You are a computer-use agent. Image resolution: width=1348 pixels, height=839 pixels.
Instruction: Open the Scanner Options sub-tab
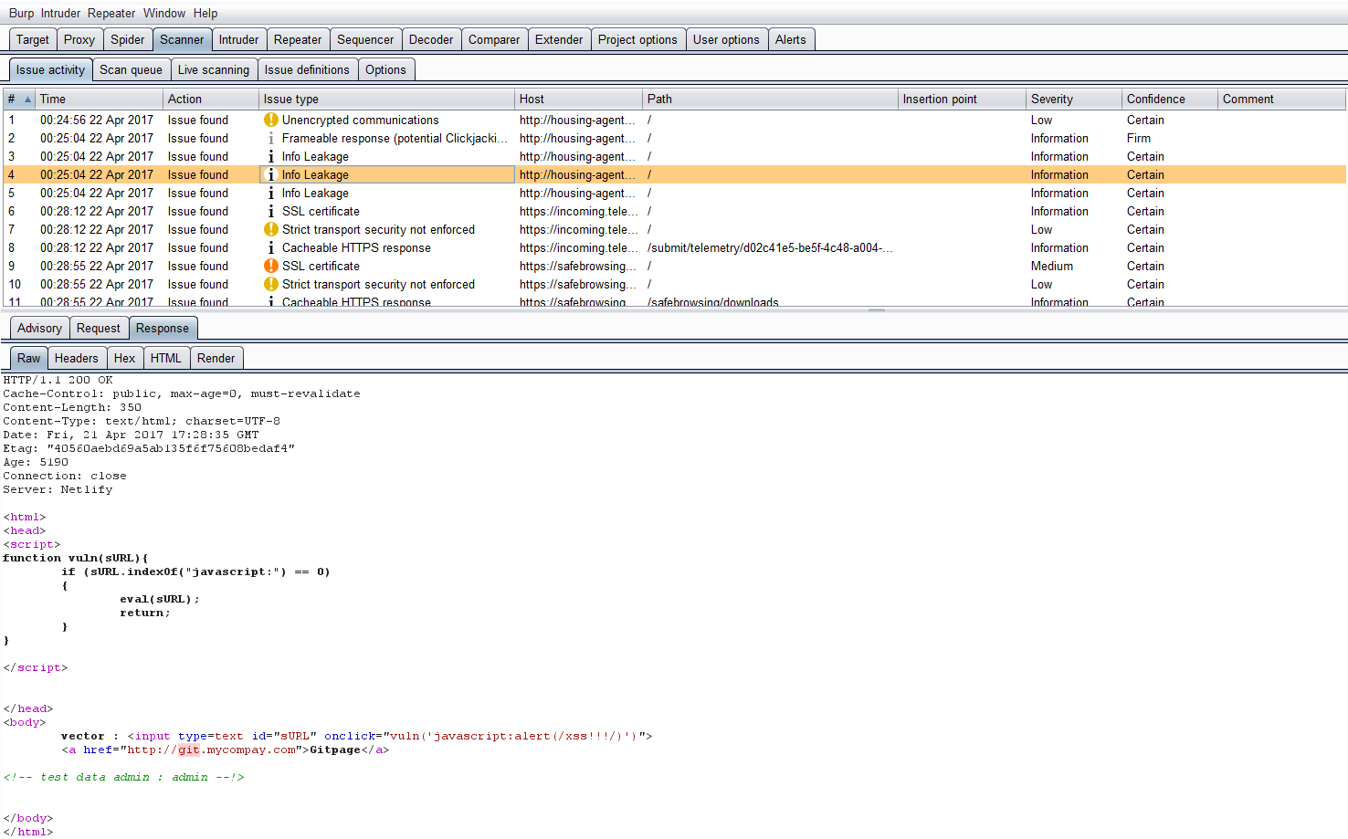tap(385, 69)
